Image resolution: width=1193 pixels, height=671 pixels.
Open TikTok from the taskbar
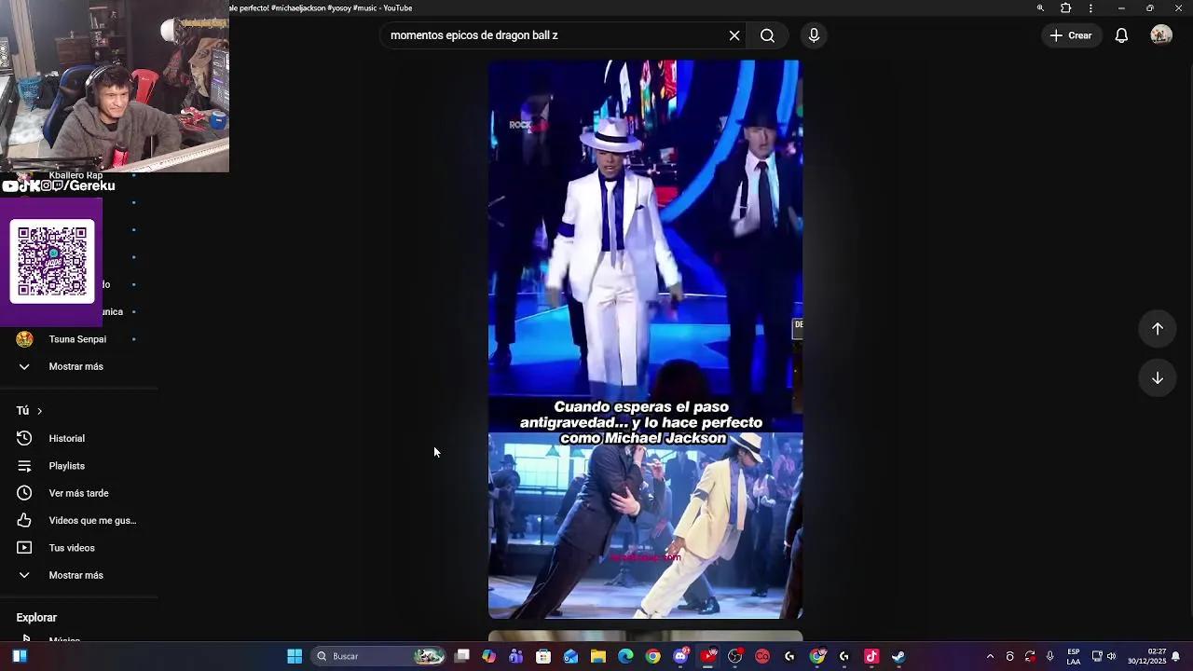(x=871, y=656)
